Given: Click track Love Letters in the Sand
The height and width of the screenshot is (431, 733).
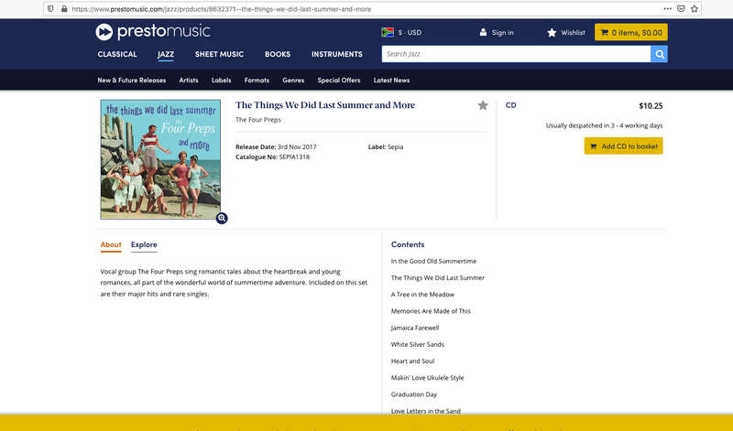Looking at the screenshot, I should pyautogui.click(x=426, y=411).
